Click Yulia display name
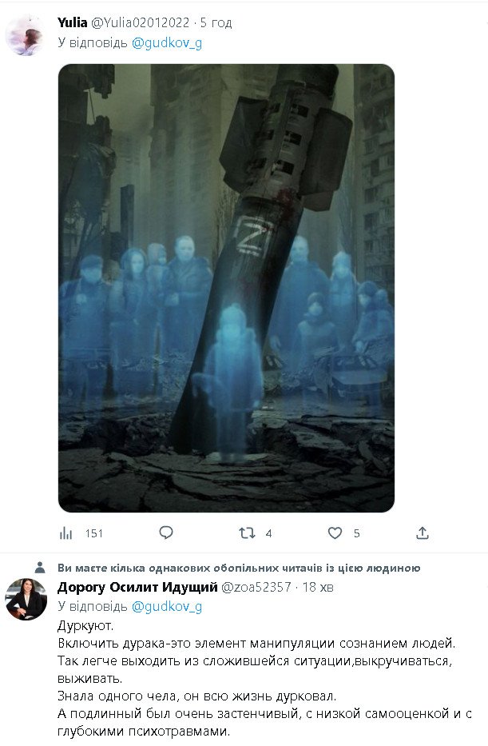This screenshot has height=746, width=488. (72, 22)
